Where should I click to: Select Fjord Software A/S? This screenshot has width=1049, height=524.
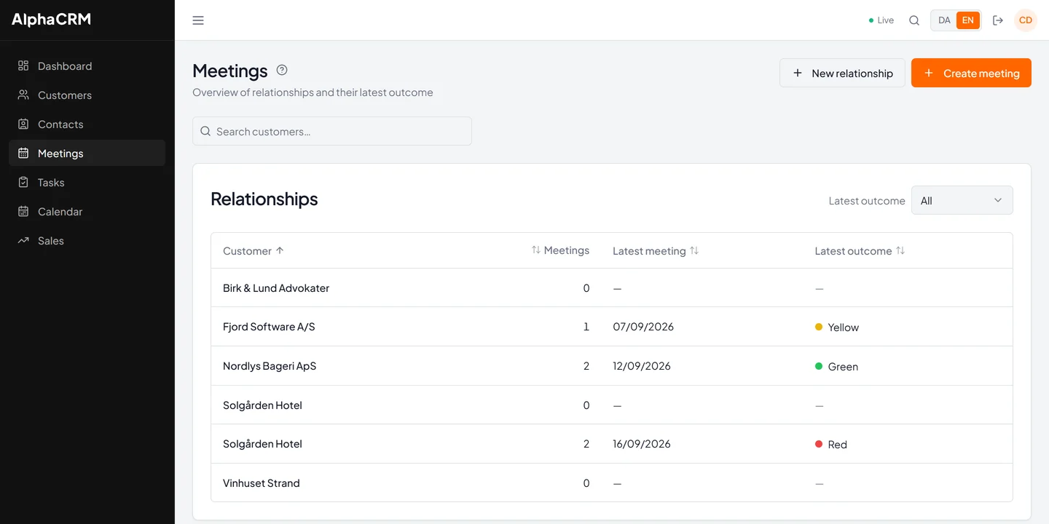269,327
